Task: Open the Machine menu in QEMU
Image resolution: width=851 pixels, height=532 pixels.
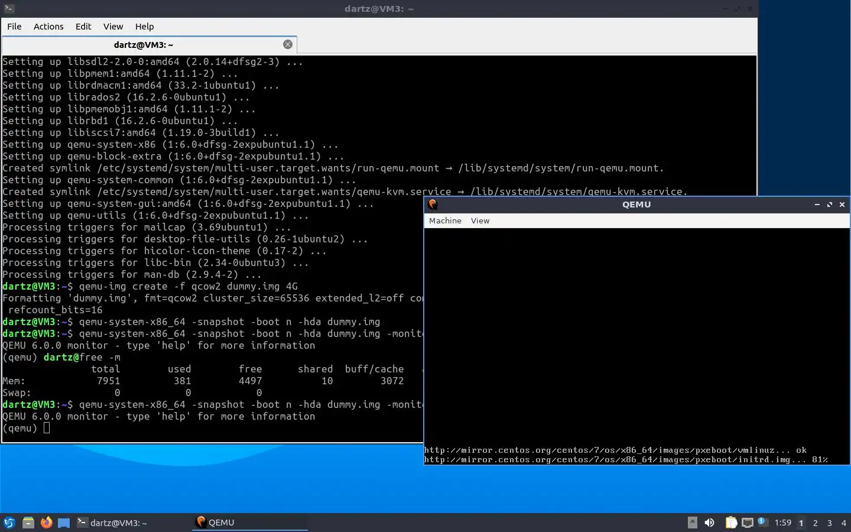Action: pos(445,220)
